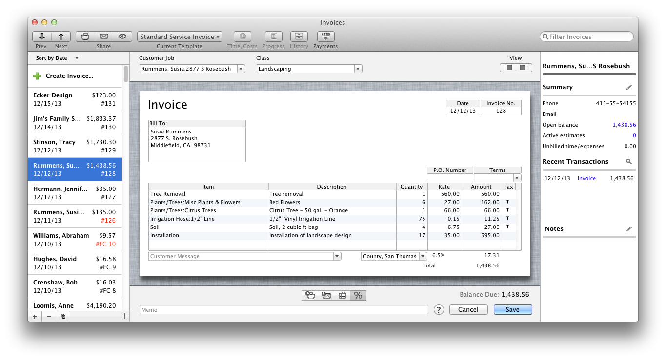The image size is (666, 360).
Task: Click the Invoice No. field 128
Action: pyautogui.click(x=501, y=111)
